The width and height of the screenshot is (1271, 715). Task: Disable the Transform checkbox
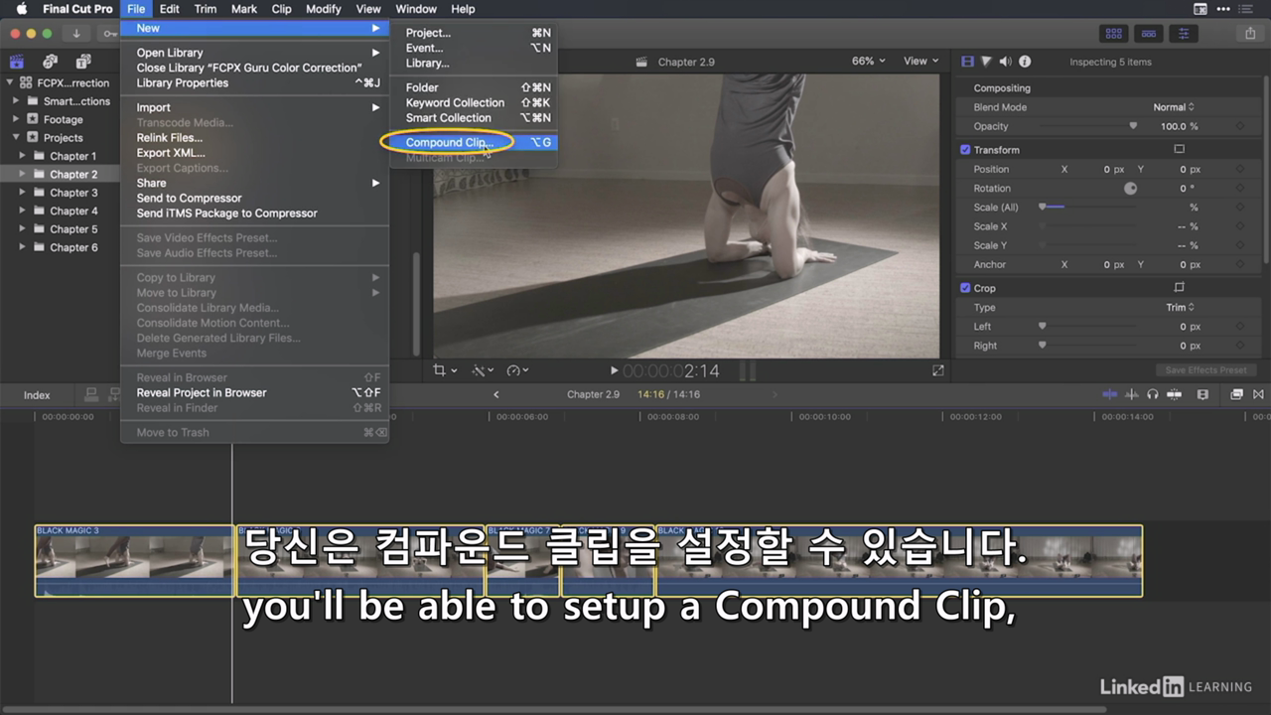pos(965,150)
